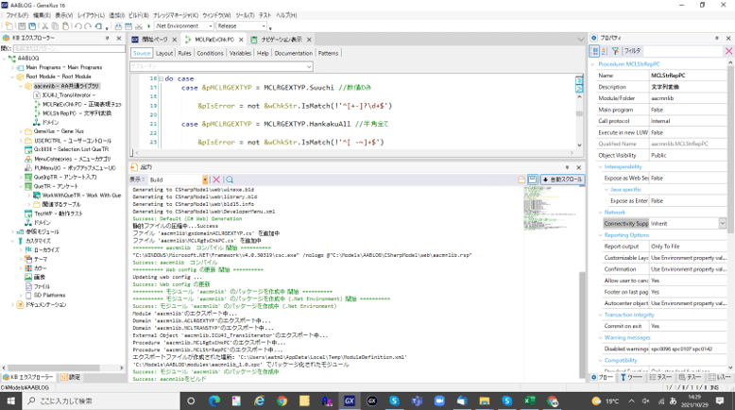Switch to the ナビゲーション表示 document tab
This screenshot has height=410, width=735.
[x=282, y=40]
